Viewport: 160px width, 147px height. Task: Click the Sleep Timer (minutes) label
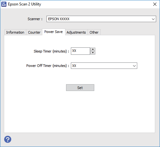tap(51, 51)
